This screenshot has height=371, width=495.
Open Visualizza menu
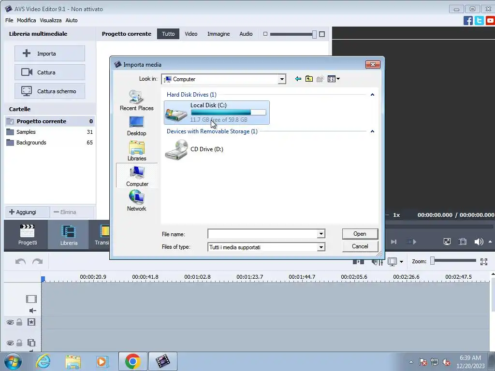pyautogui.click(x=50, y=20)
